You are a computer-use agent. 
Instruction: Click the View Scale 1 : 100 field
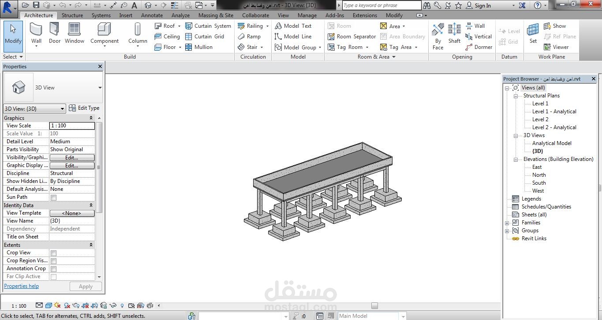72,126
